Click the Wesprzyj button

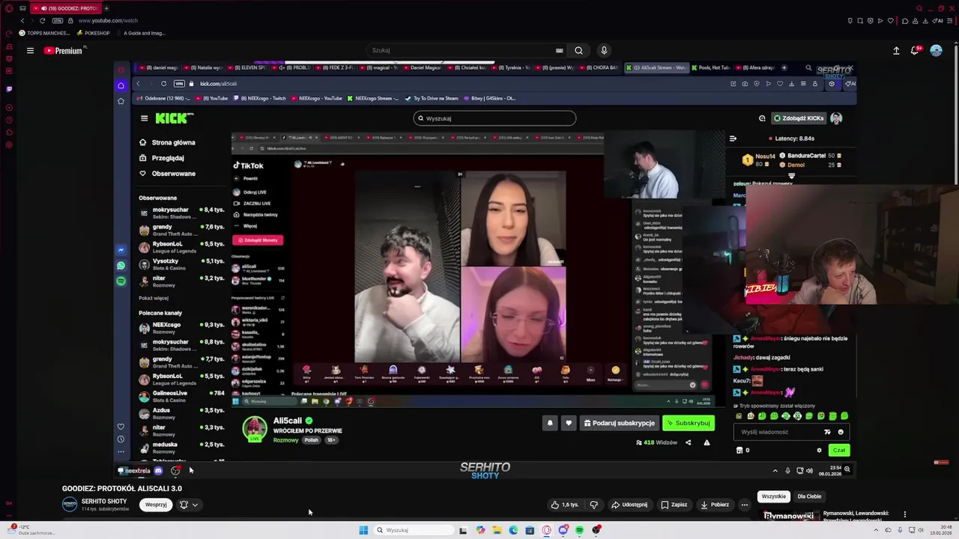(156, 505)
